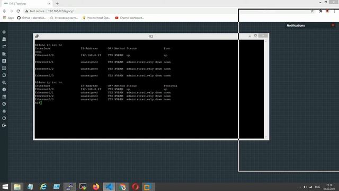The width and height of the screenshot is (339, 191).
Task: Select the EVE | Topology browser tab
Action: (x=26, y=4)
